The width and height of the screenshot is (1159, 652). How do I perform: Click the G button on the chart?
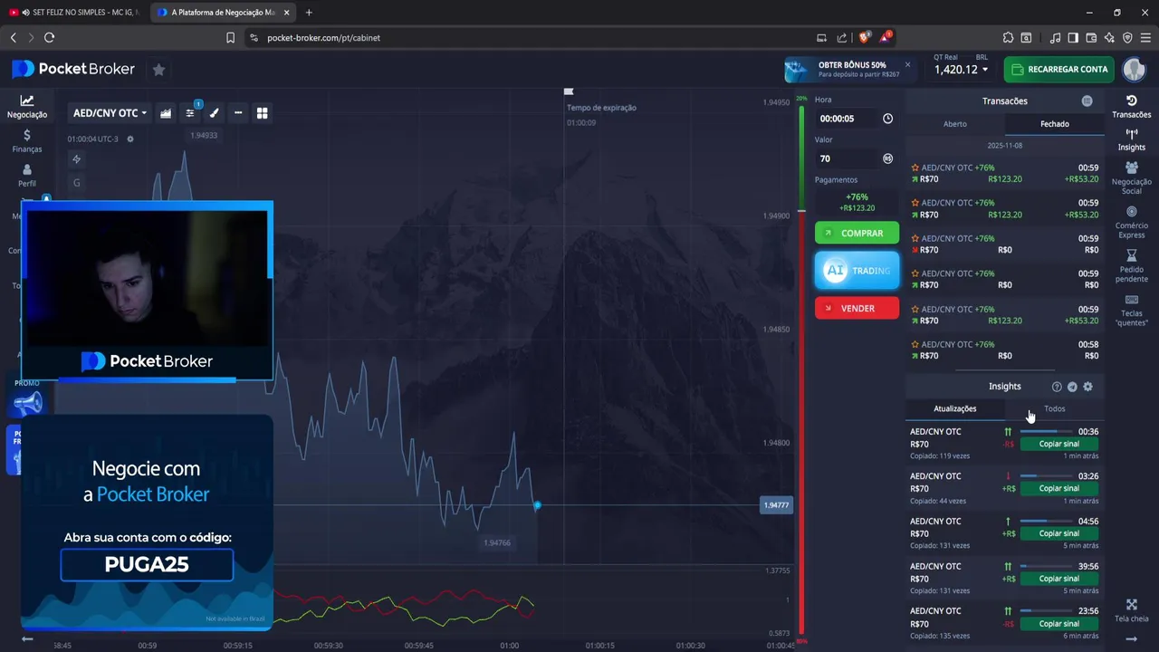(76, 183)
